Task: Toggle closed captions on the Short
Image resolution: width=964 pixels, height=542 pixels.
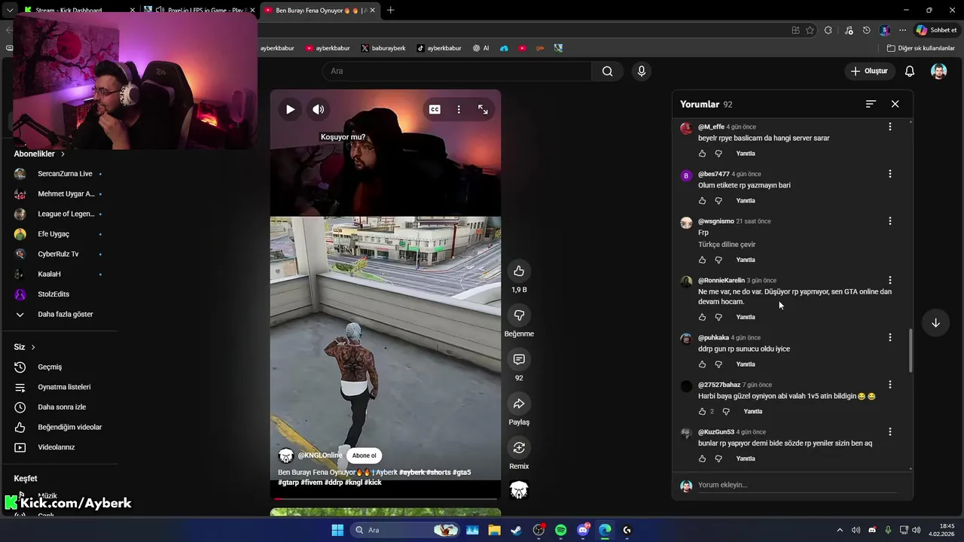Action: pos(435,109)
